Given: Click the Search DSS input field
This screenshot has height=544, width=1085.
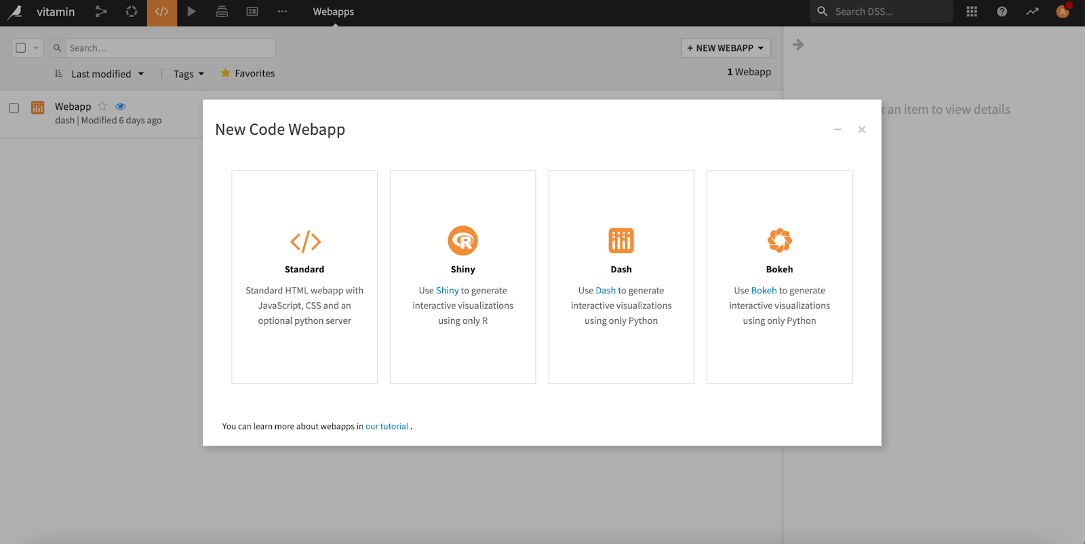Looking at the screenshot, I should [888, 12].
